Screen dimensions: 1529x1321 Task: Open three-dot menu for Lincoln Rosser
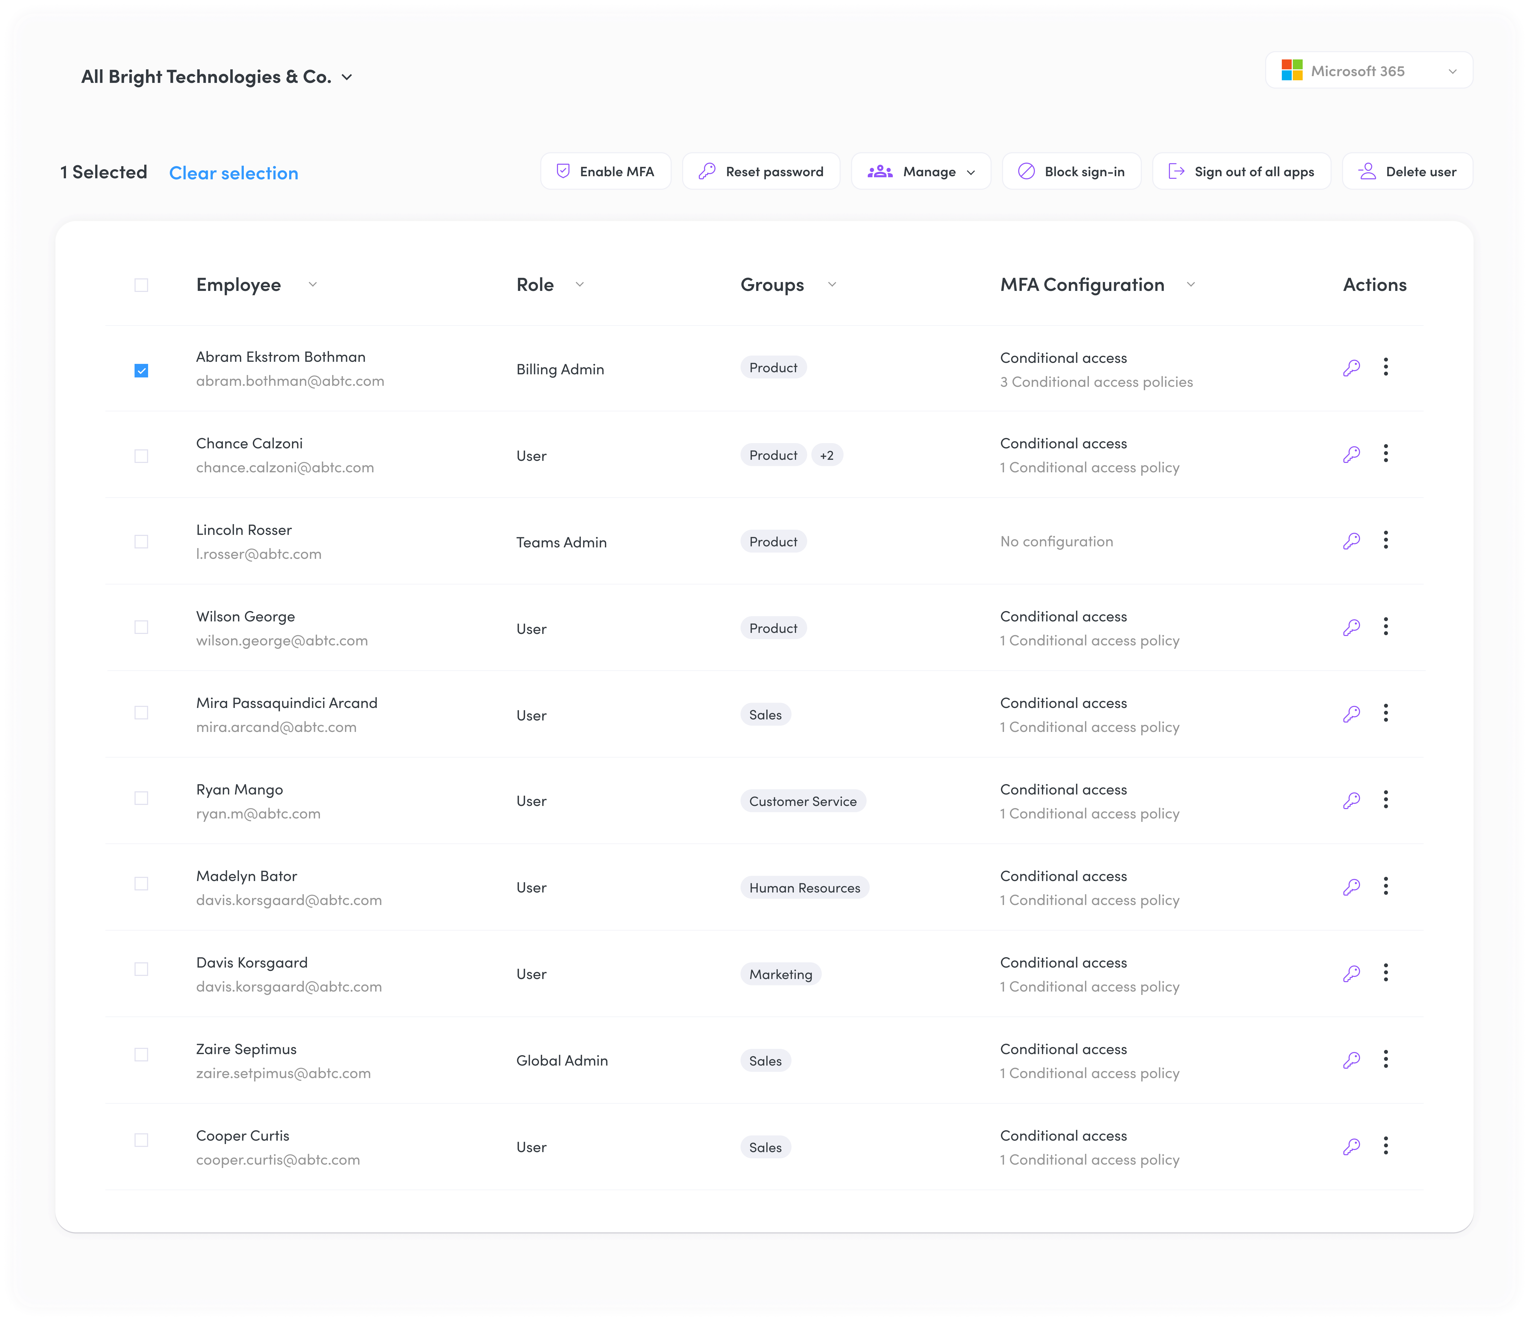[1386, 540]
